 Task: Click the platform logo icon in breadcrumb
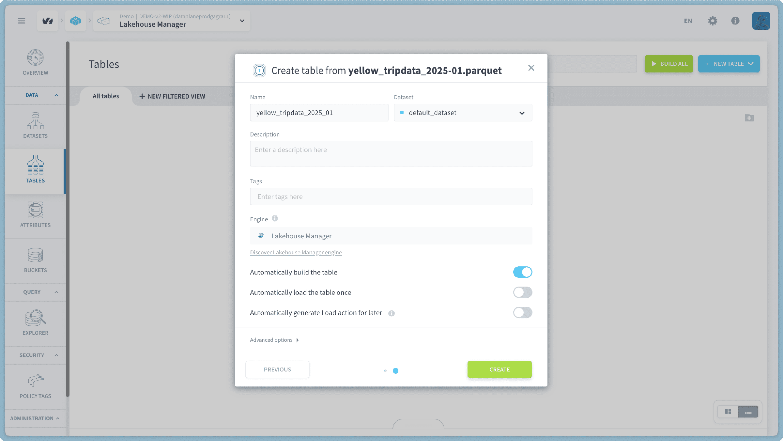point(48,21)
